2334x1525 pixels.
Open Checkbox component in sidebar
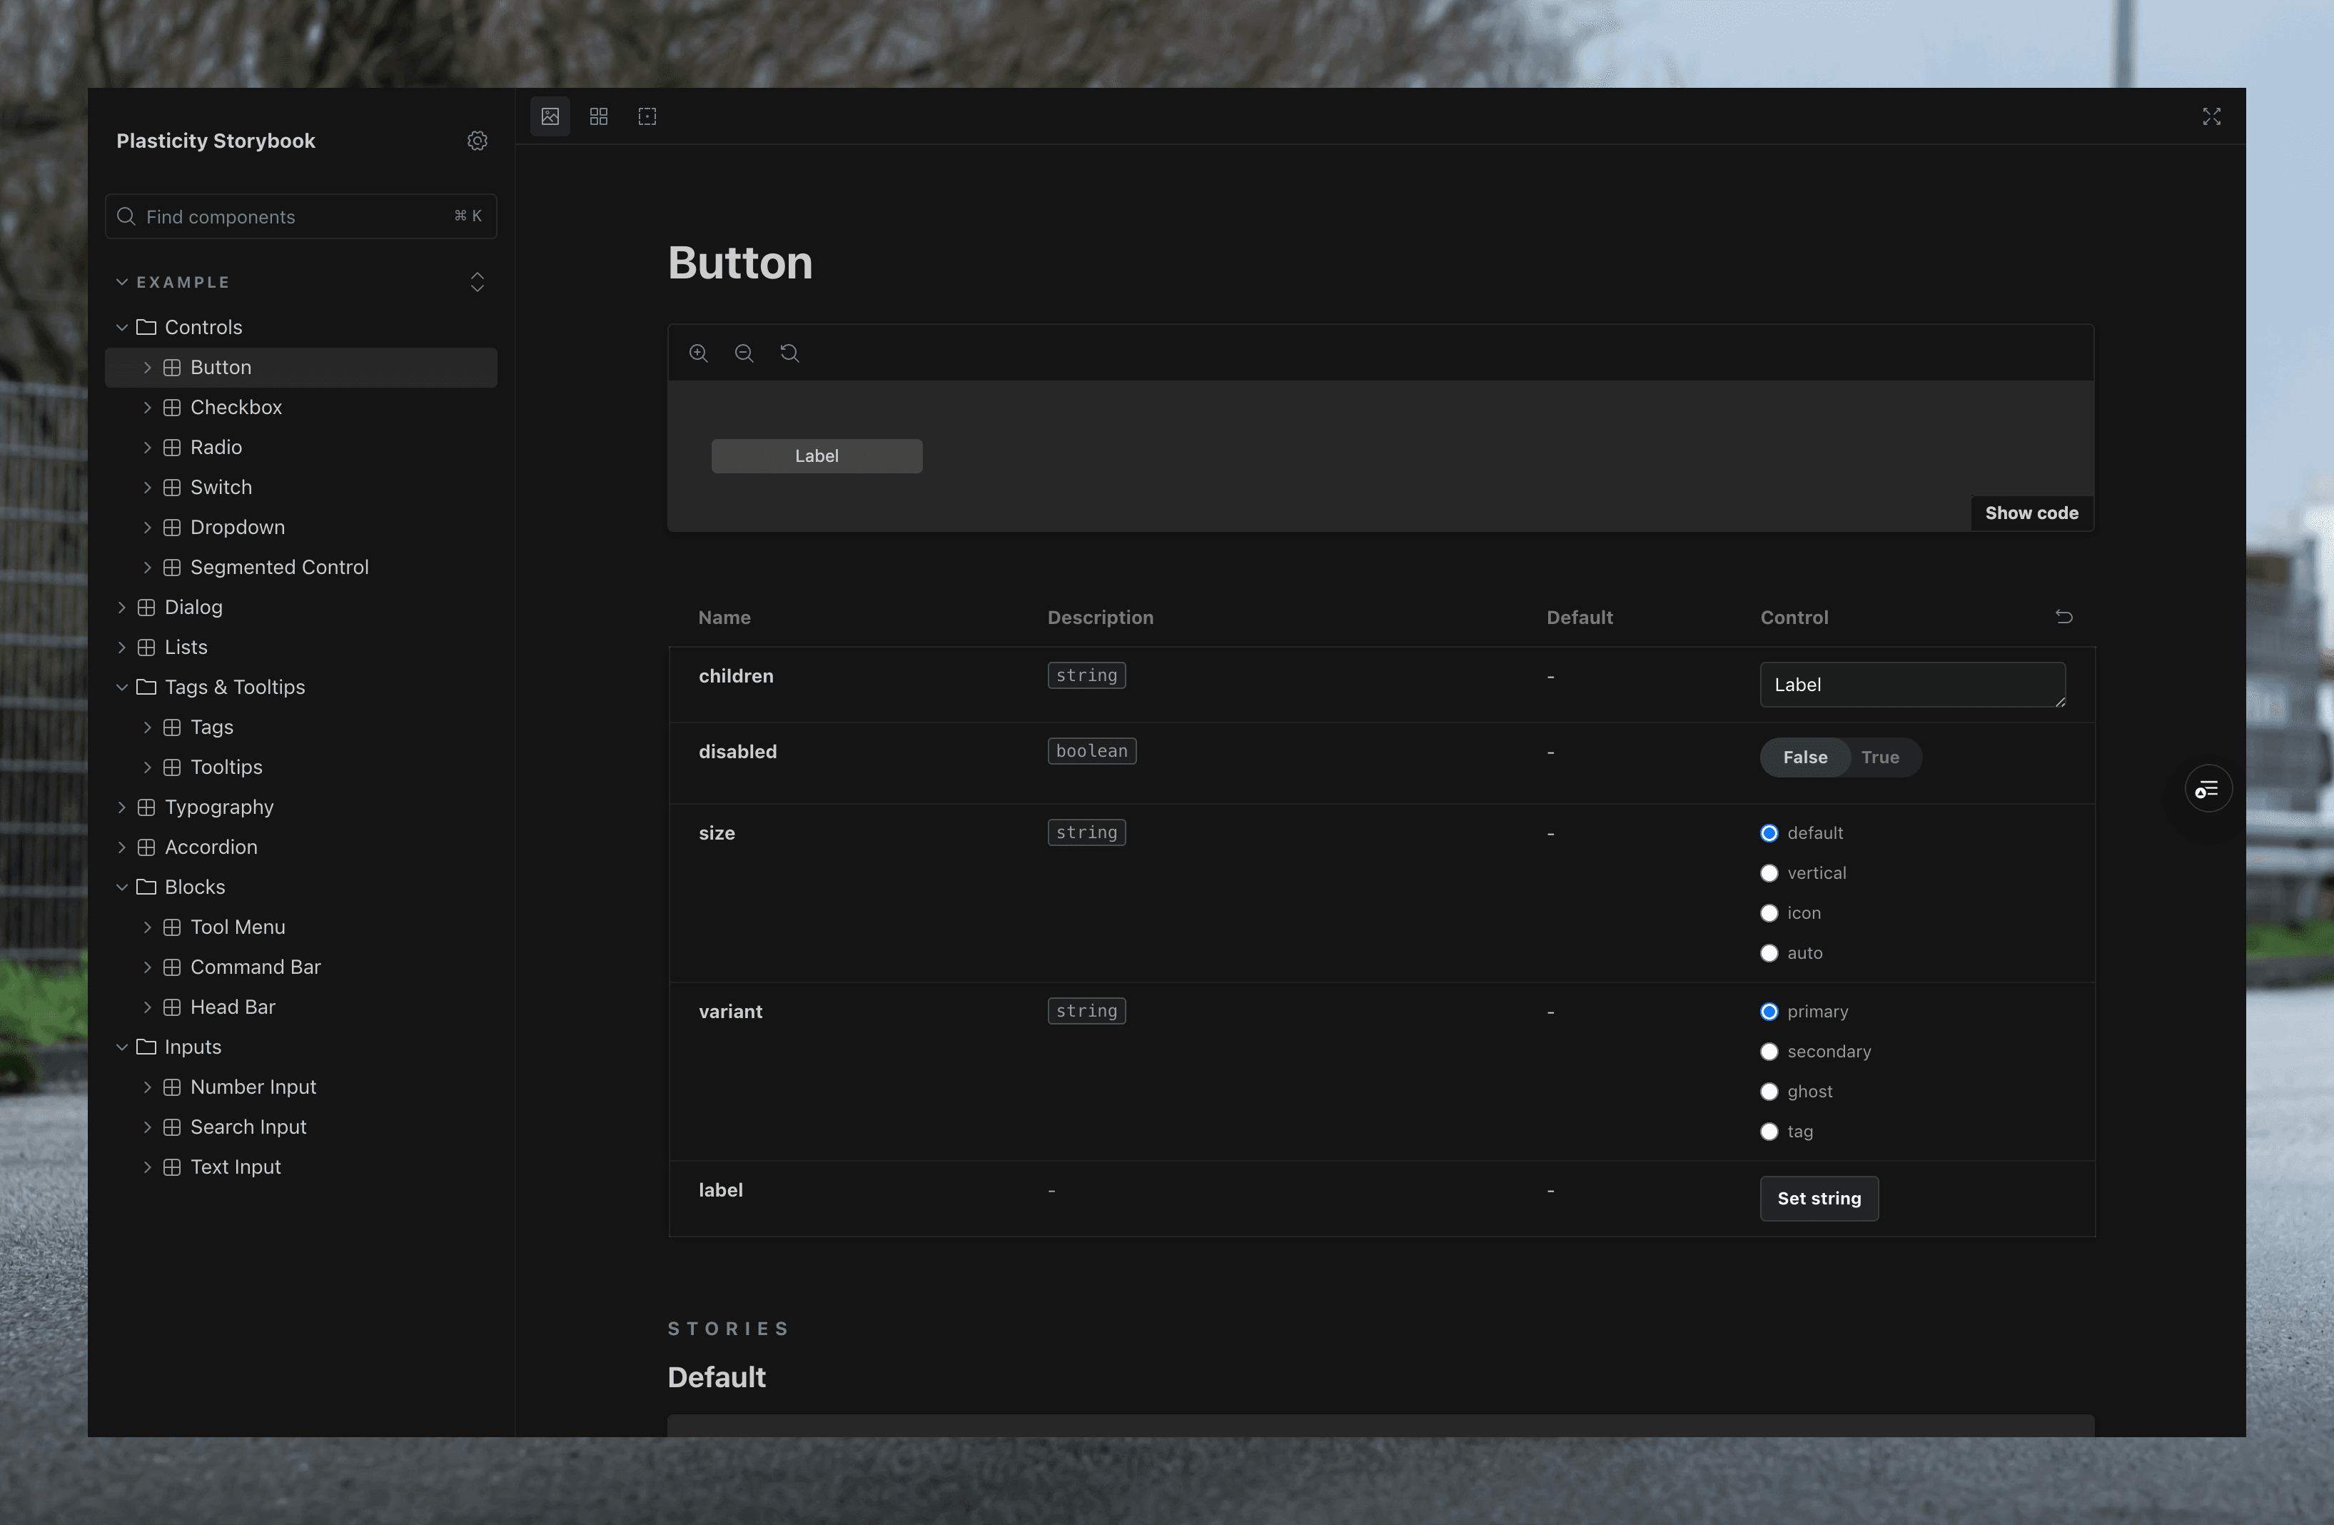(236, 407)
